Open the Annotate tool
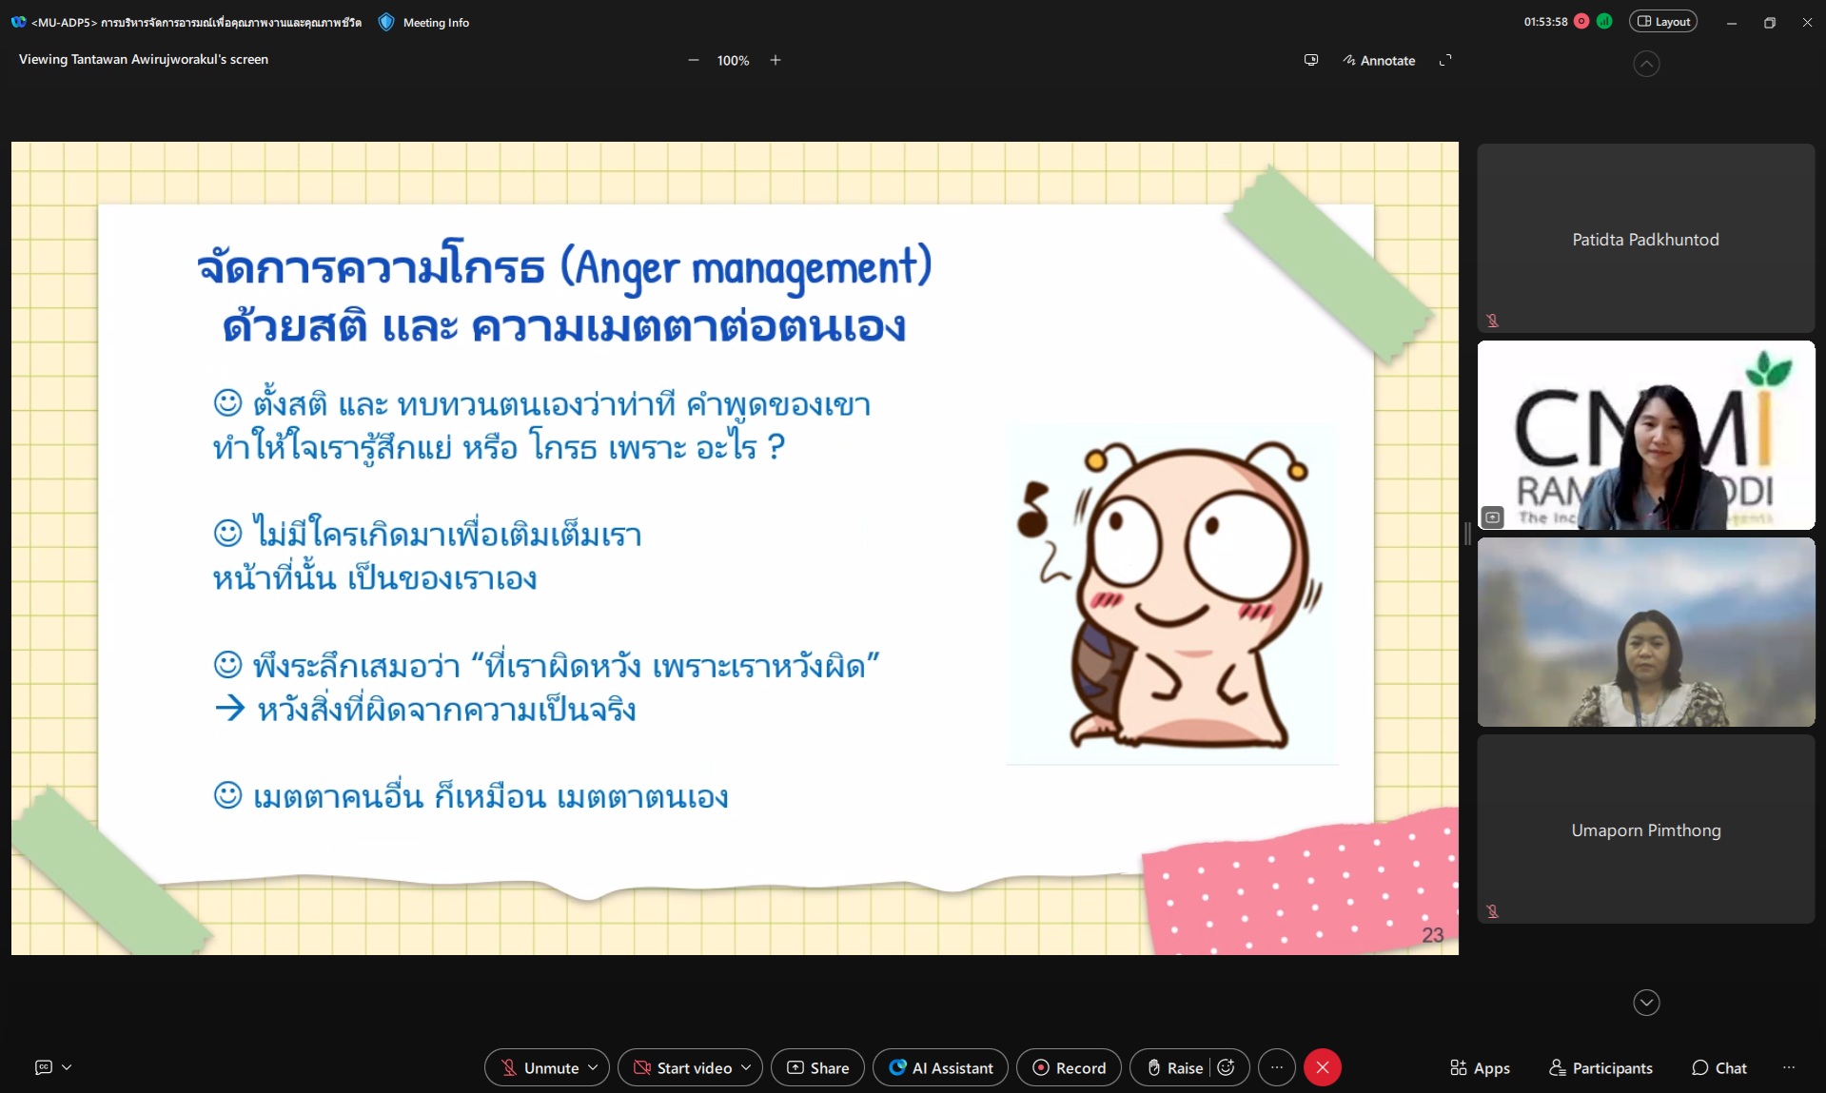The image size is (1826, 1093). [x=1379, y=60]
